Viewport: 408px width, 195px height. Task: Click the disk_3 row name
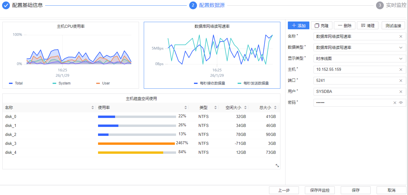11,144
